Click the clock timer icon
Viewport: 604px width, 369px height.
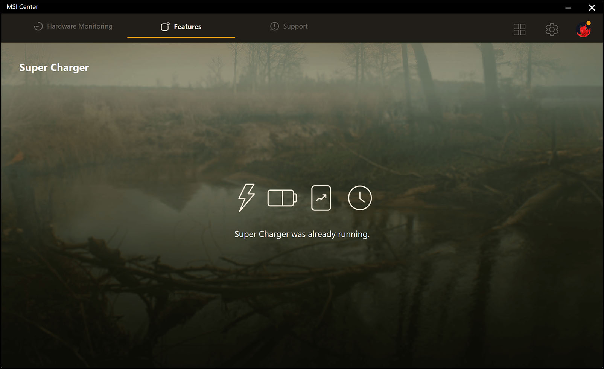tap(360, 198)
